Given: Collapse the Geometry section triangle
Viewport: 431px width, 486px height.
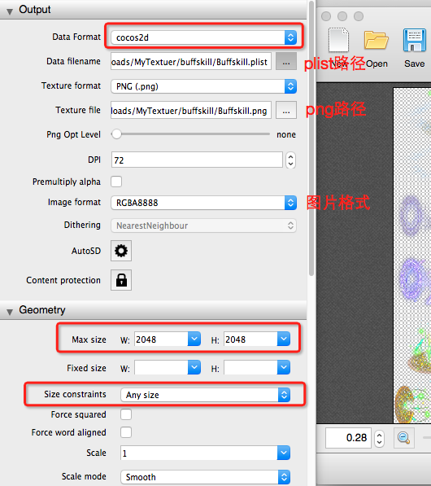Looking at the screenshot, I should pos(10,312).
